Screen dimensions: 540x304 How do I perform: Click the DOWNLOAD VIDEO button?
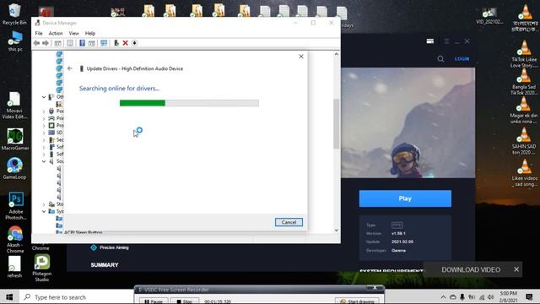471,270
